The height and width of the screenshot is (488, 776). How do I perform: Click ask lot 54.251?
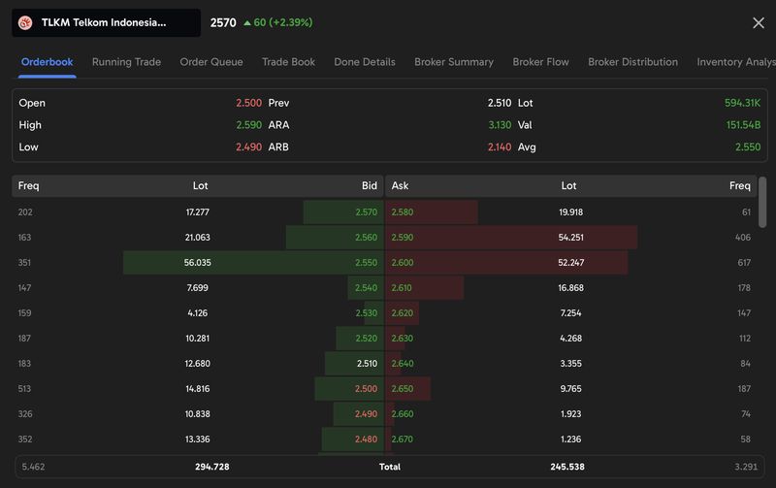tap(570, 237)
